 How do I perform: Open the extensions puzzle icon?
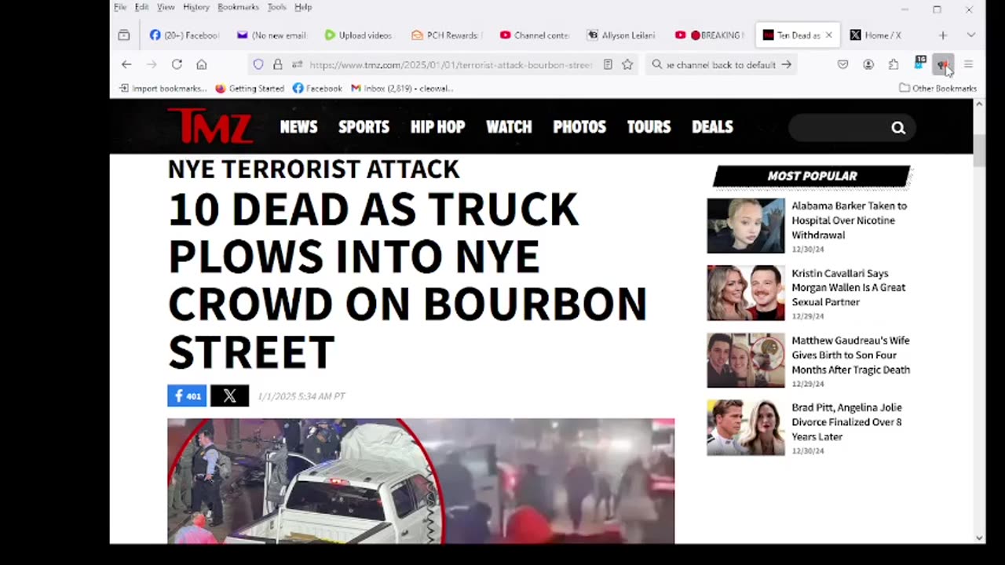[894, 64]
